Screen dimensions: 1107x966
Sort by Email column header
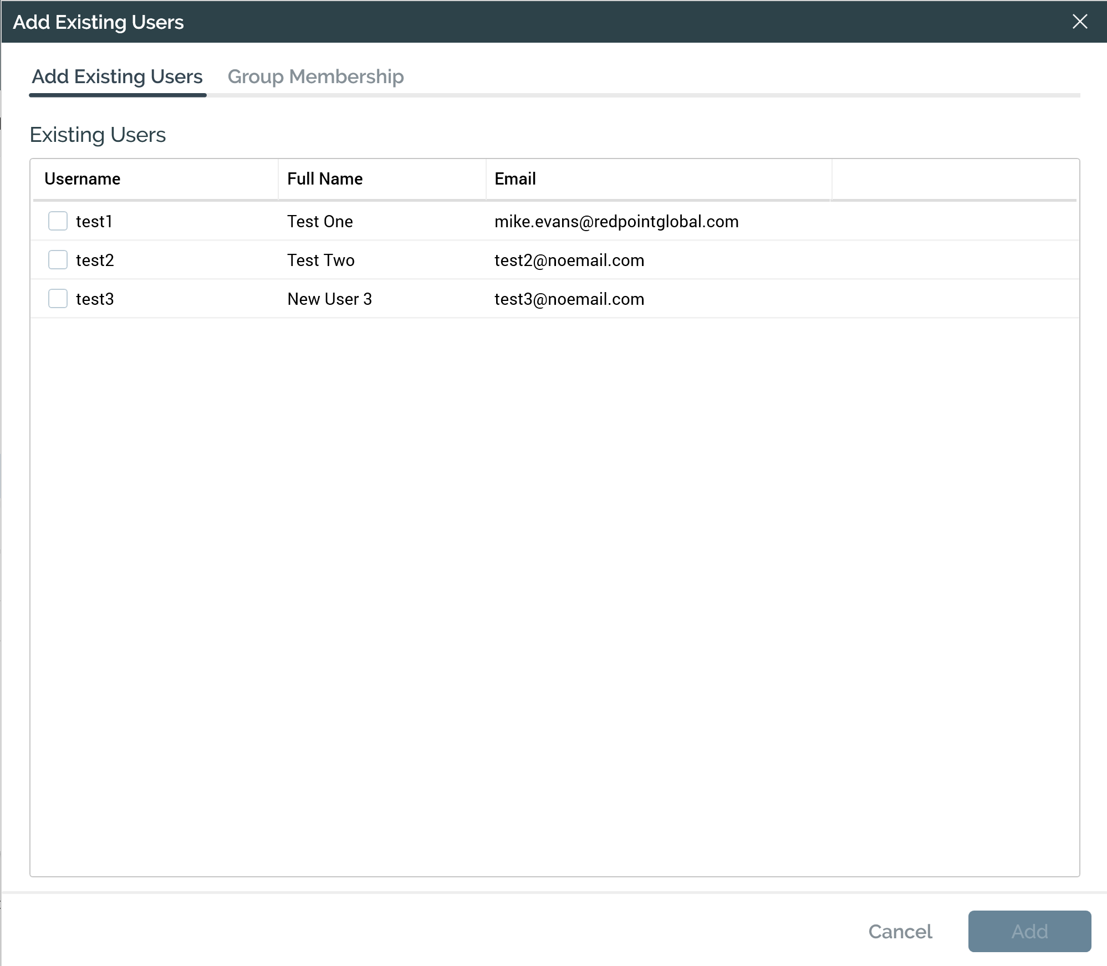pos(515,179)
